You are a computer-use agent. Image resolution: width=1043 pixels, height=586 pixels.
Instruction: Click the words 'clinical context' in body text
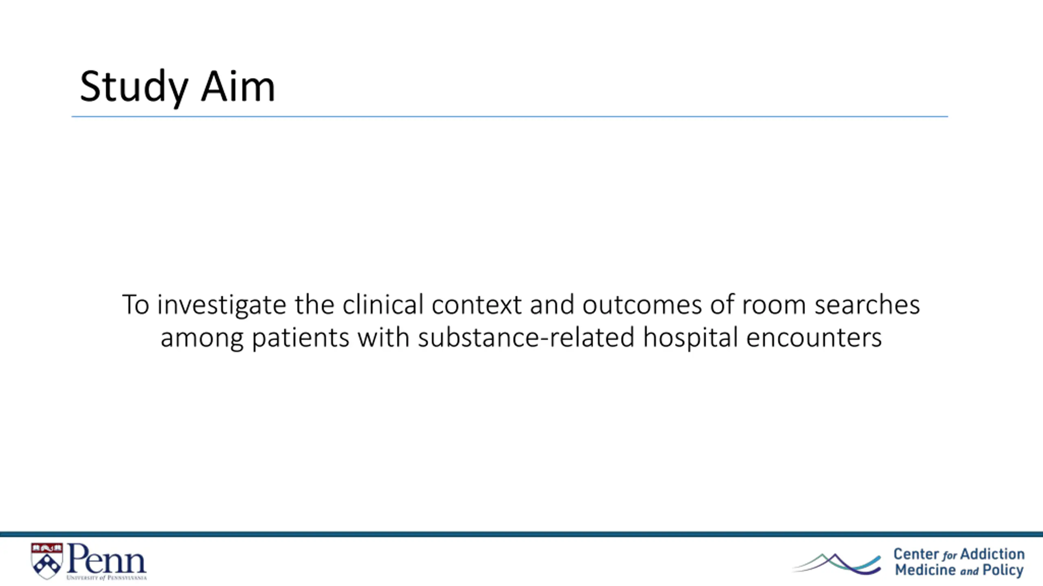[432, 304]
